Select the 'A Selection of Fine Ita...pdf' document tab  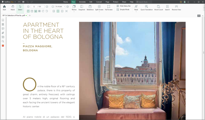click(14, 15)
